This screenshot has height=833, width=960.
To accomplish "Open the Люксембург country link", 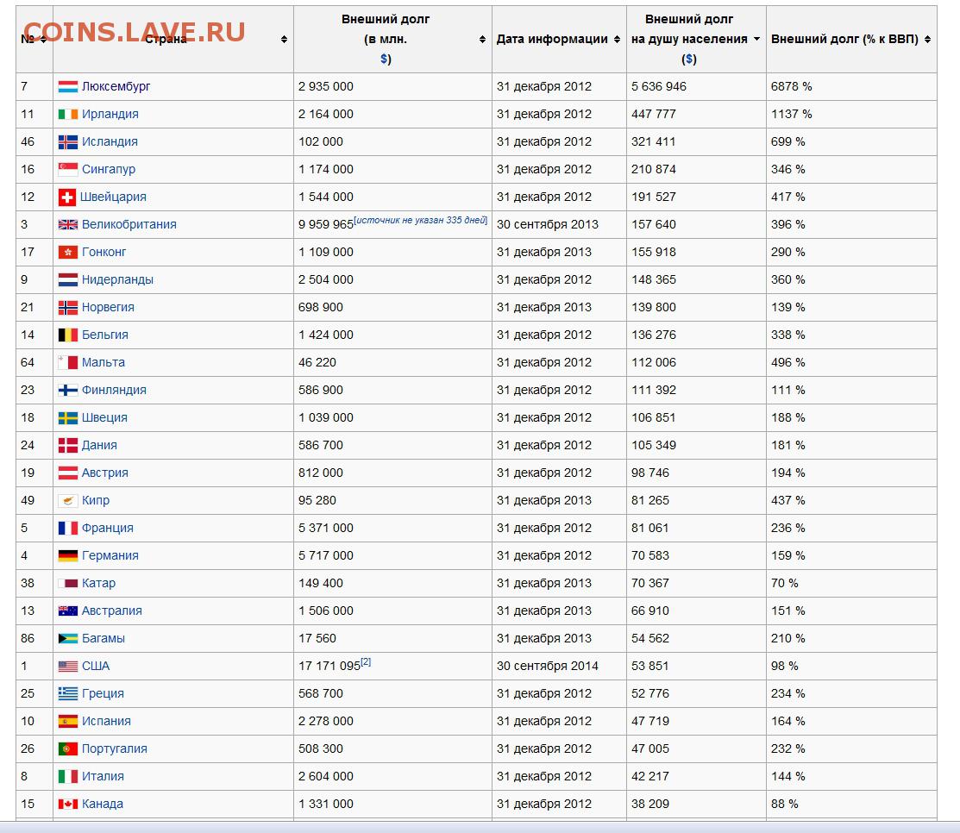I will [116, 86].
